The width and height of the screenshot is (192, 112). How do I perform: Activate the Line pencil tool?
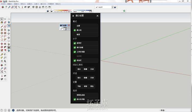click(x=2, y=26)
